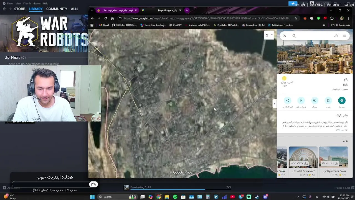355x200 pixels.
Task: Open the browser three-dot menu
Action: pos(349,18)
